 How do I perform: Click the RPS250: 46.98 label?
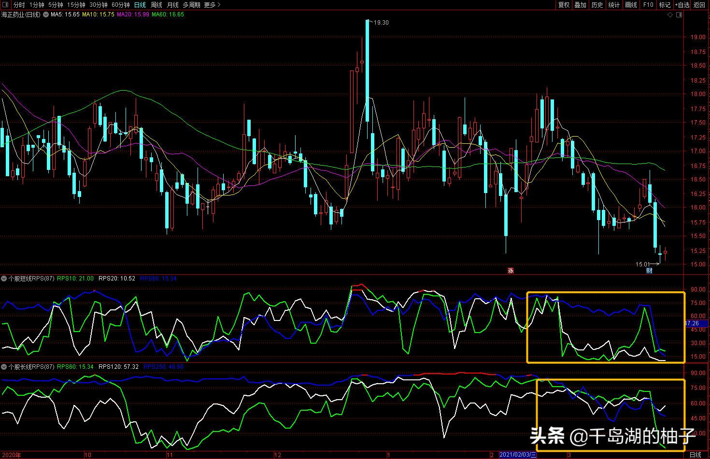pos(164,367)
